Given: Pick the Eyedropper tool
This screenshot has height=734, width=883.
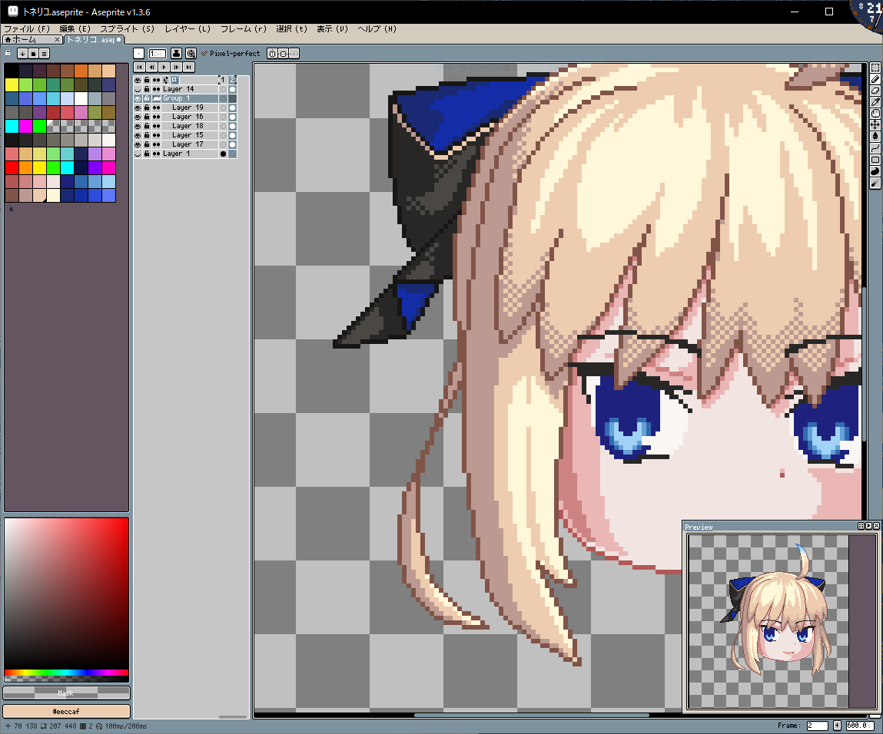Looking at the screenshot, I should [x=875, y=102].
